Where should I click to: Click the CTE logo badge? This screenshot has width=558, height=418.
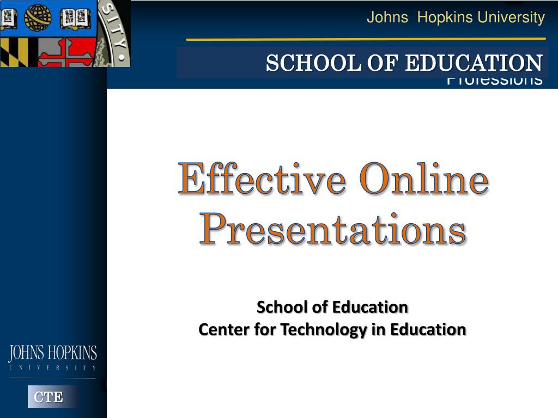pos(53,397)
